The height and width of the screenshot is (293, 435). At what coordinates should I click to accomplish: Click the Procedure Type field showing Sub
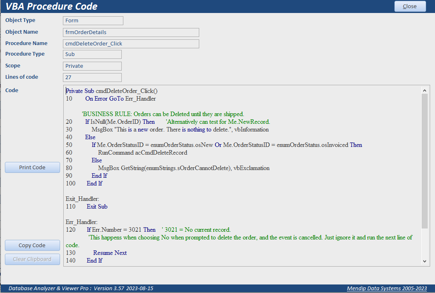pyautogui.click(x=92, y=54)
